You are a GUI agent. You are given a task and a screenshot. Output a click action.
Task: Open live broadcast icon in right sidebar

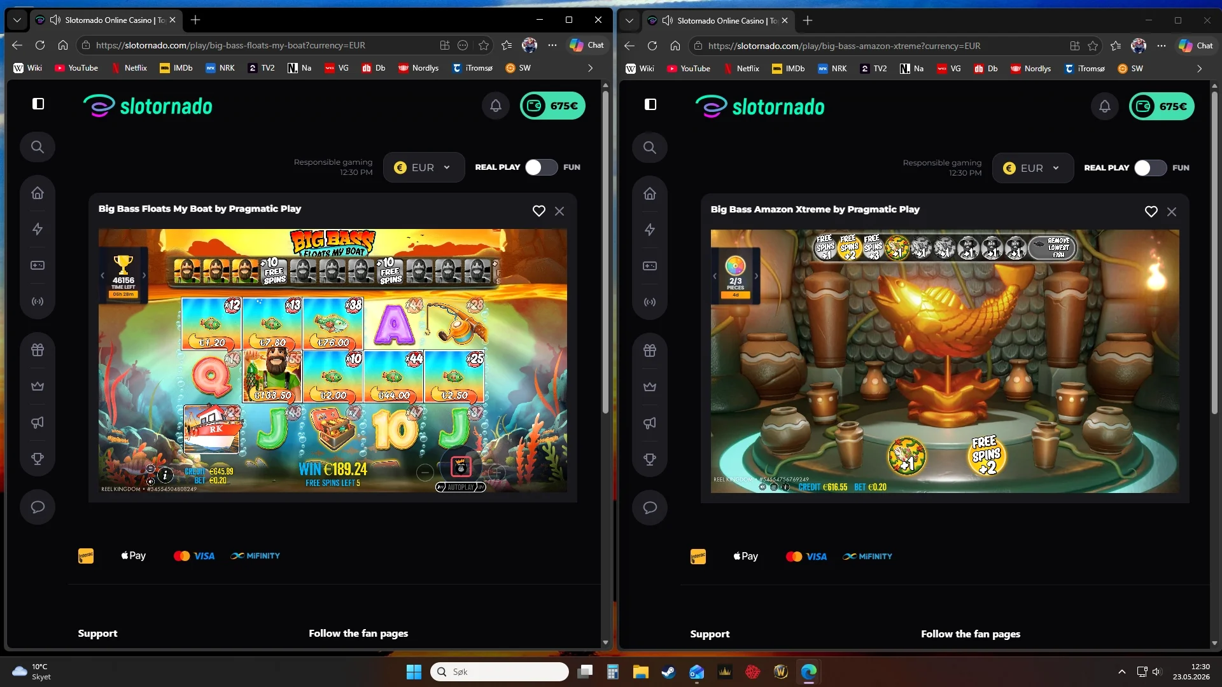pos(650,302)
